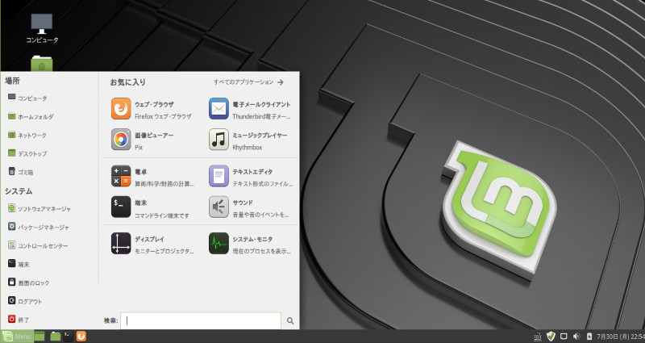Launch Thunderbird email client from favorites
The height and width of the screenshot is (343, 645).
click(x=251, y=110)
